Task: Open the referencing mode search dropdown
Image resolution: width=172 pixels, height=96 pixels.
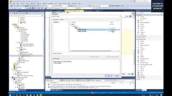Action: click(100, 6)
